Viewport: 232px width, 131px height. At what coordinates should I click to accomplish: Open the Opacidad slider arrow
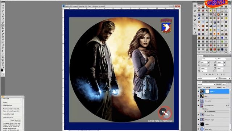[x=227, y=84]
